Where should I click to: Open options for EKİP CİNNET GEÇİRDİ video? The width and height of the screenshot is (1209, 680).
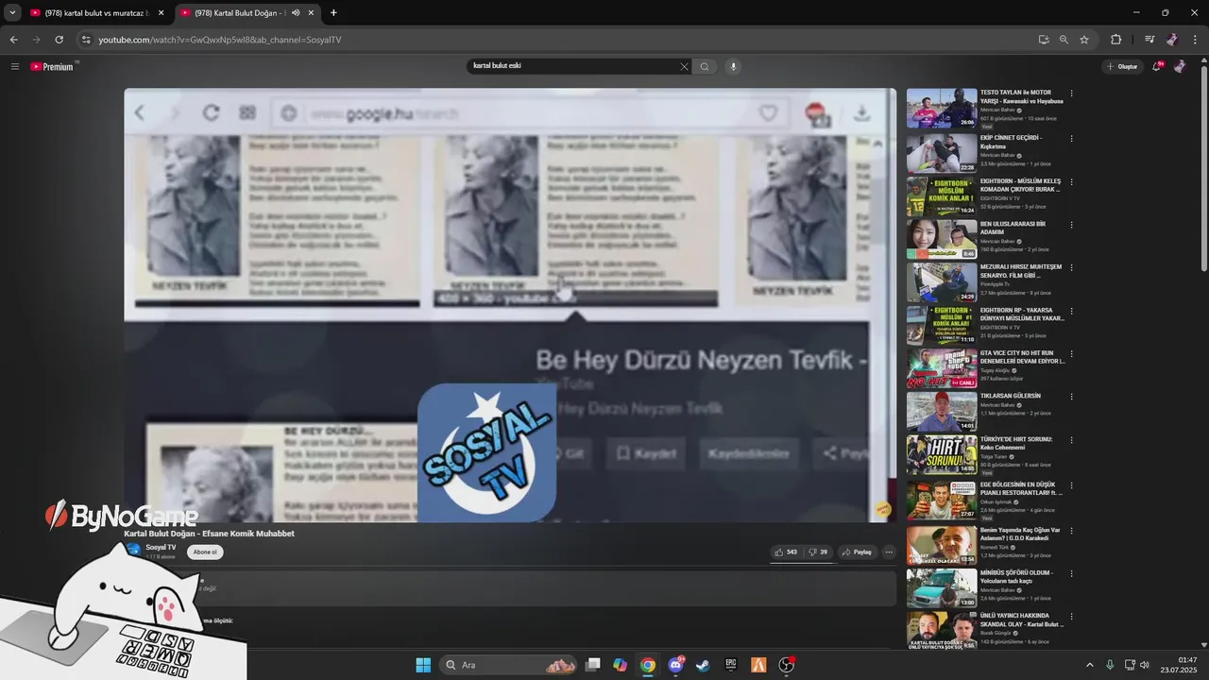click(1071, 138)
